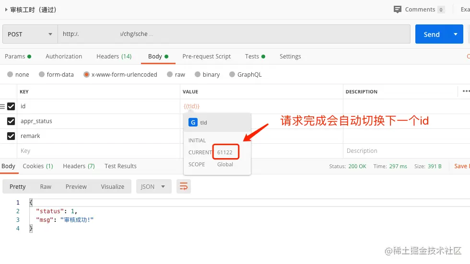This screenshot has width=470, height=264.
Task: Click the Save response button
Action: pos(461,166)
